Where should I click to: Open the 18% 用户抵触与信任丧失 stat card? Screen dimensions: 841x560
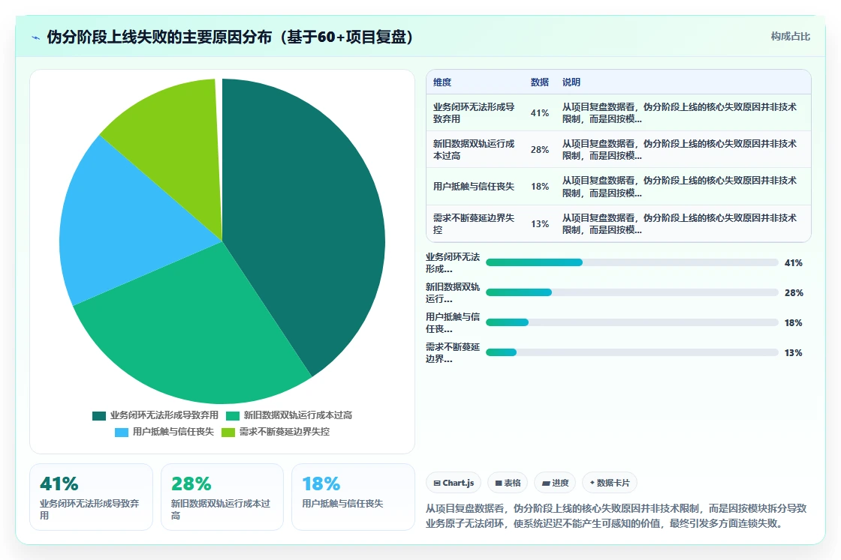pos(353,497)
